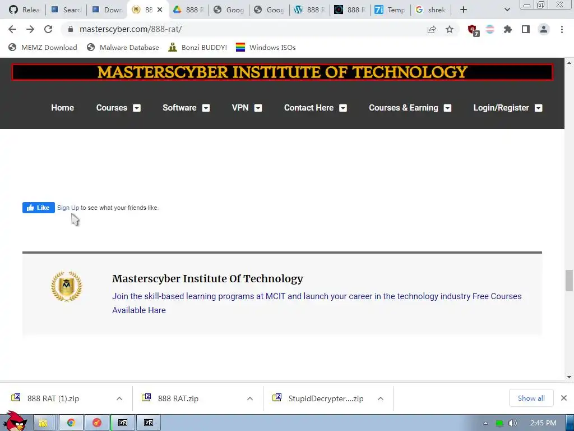Switch to the WordPress 888 tab
This screenshot has width=574, height=431.
309,10
